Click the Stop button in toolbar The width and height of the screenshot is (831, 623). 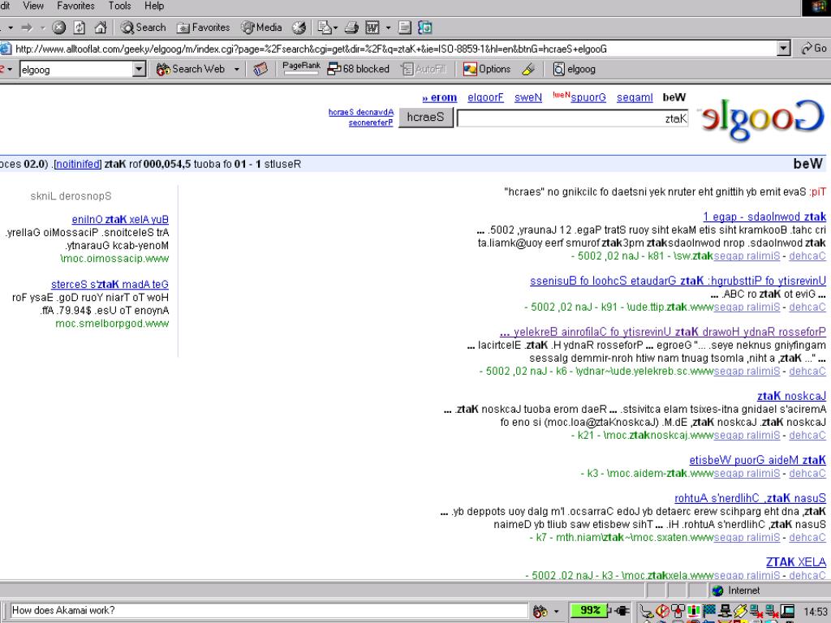pos(58,28)
